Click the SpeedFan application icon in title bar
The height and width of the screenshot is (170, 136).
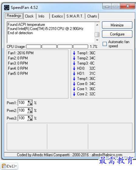click(x=7, y=8)
